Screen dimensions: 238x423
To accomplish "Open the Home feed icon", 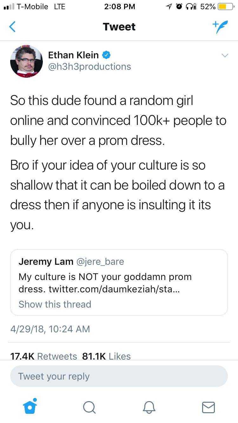I will click(30, 408).
